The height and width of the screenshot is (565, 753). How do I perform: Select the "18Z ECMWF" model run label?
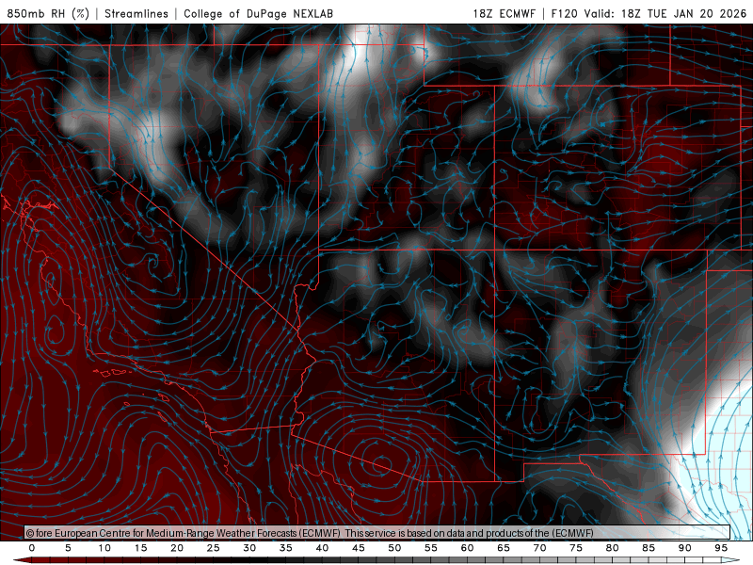[x=504, y=13]
